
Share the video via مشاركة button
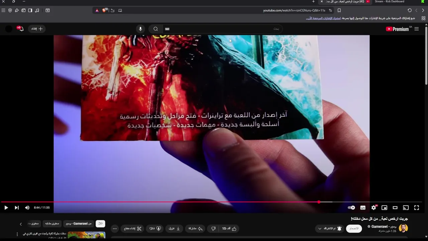[196, 229]
